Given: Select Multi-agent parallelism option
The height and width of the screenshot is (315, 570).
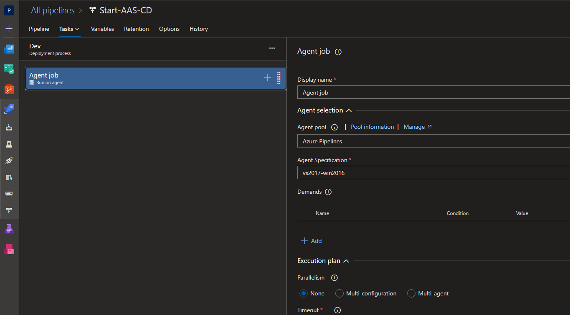Looking at the screenshot, I should (x=411, y=293).
